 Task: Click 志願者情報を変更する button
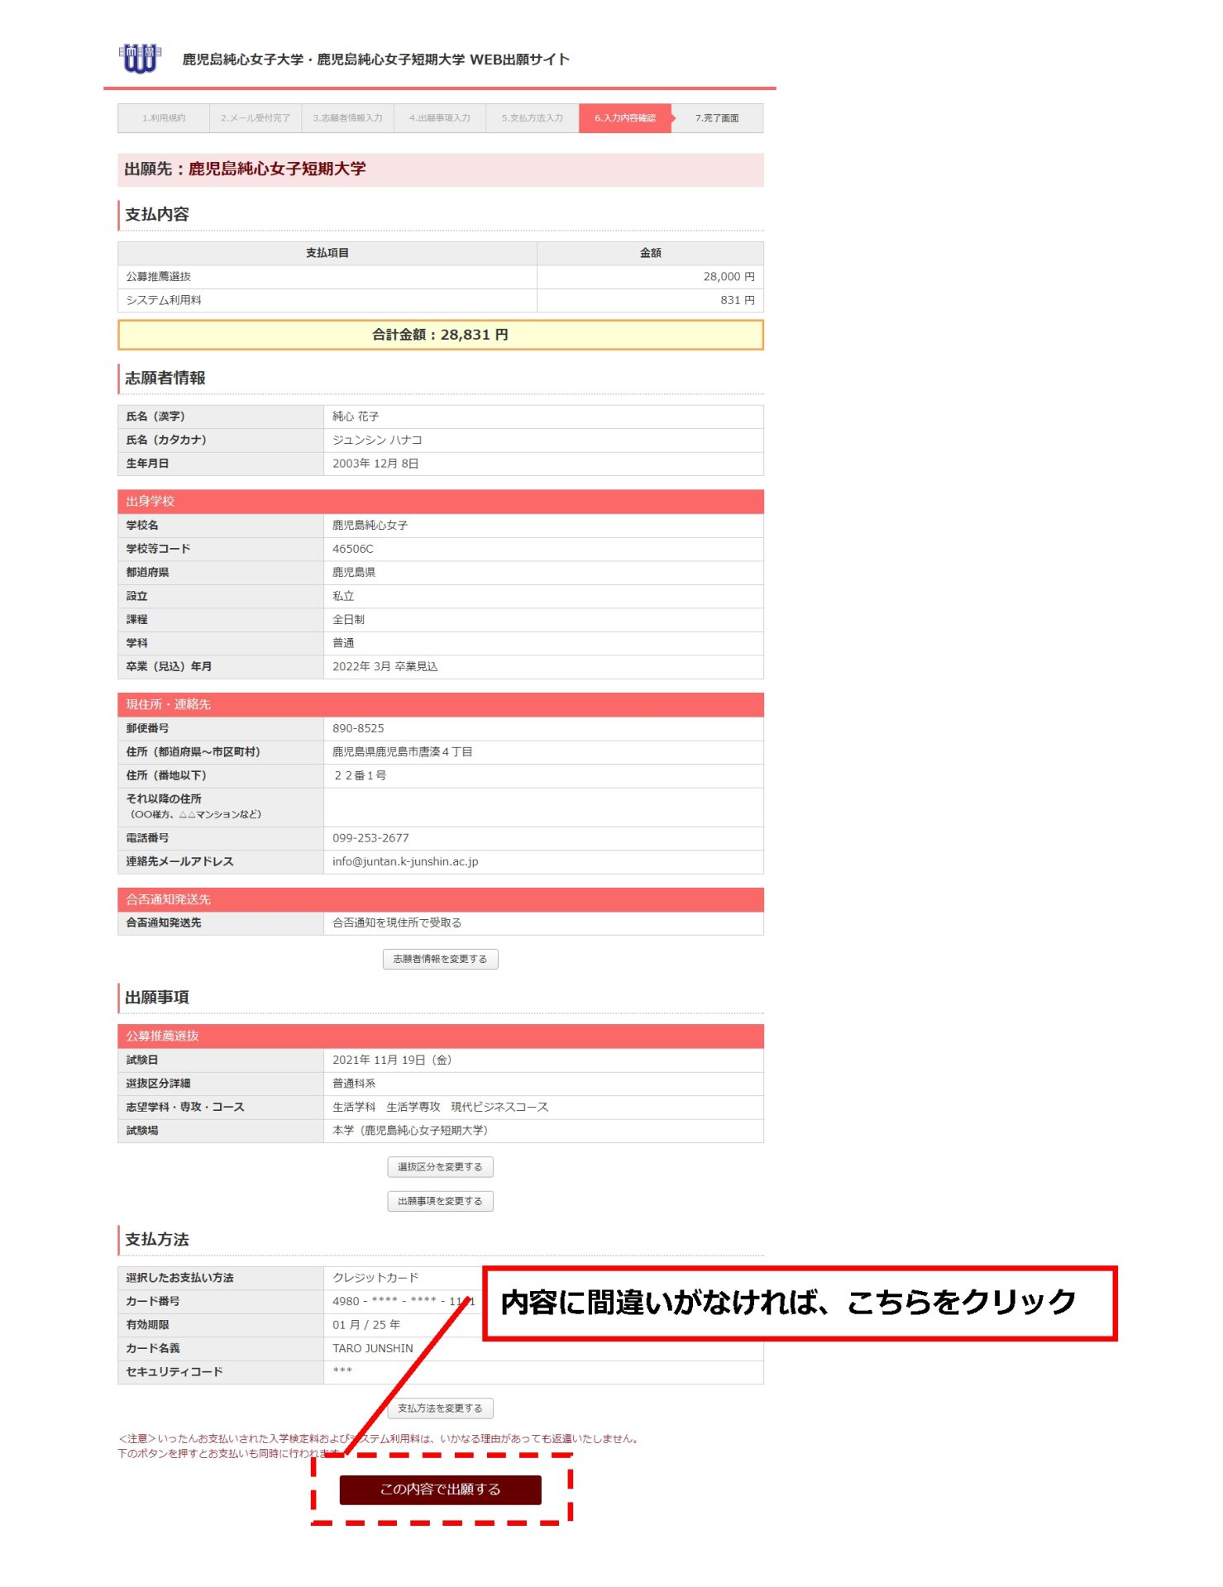pos(440,959)
